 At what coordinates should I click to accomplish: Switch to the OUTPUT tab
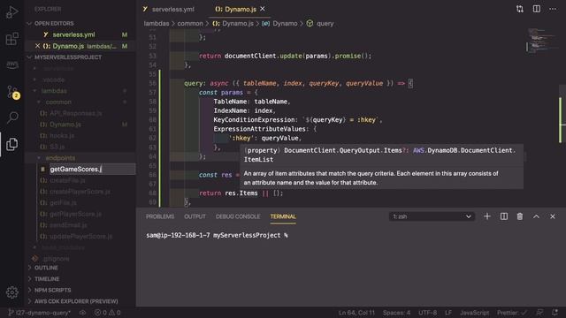[x=195, y=216]
